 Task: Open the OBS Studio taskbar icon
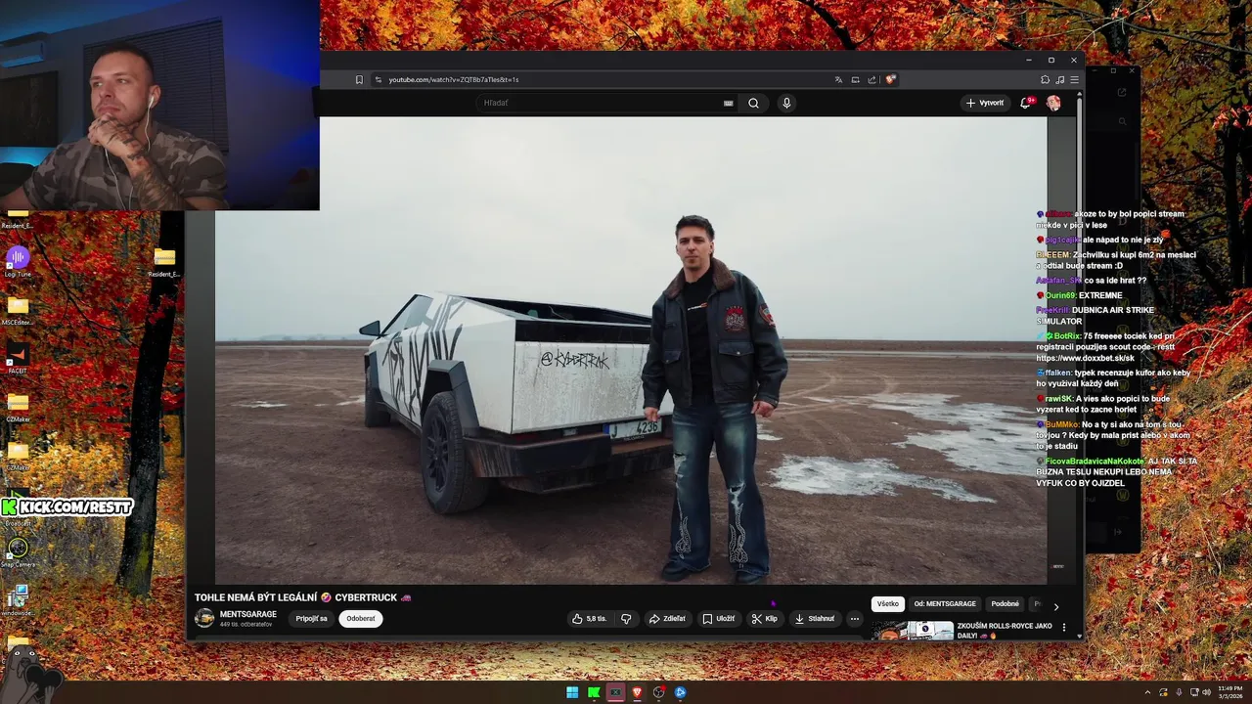click(x=658, y=692)
